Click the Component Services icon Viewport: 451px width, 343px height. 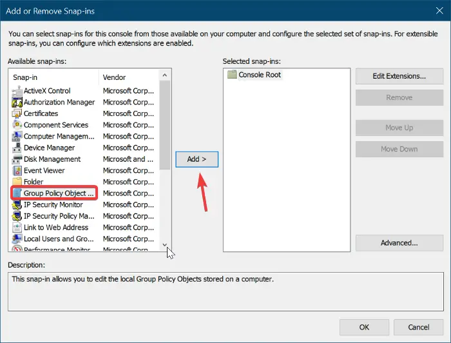tap(17, 125)
